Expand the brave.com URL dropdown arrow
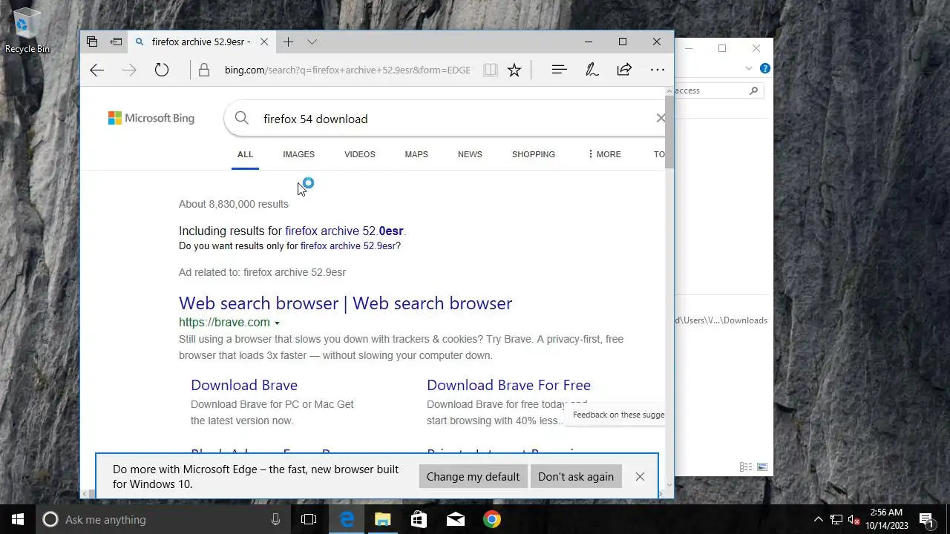Image resolution: width=950 pixels, height=534 pixels. (x=277, y=323)
